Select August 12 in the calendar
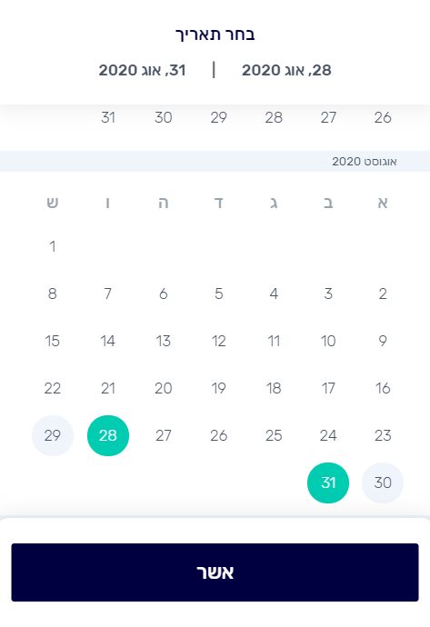Screen dimensions: 430x627 (218, 341)
